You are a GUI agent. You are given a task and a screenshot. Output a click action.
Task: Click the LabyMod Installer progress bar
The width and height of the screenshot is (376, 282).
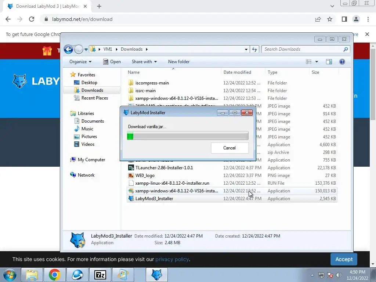tap(188, 136)
